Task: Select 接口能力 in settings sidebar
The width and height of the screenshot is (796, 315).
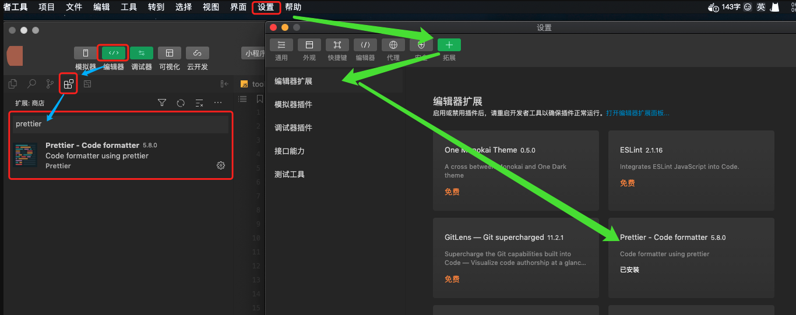Action: coord(334,151)
